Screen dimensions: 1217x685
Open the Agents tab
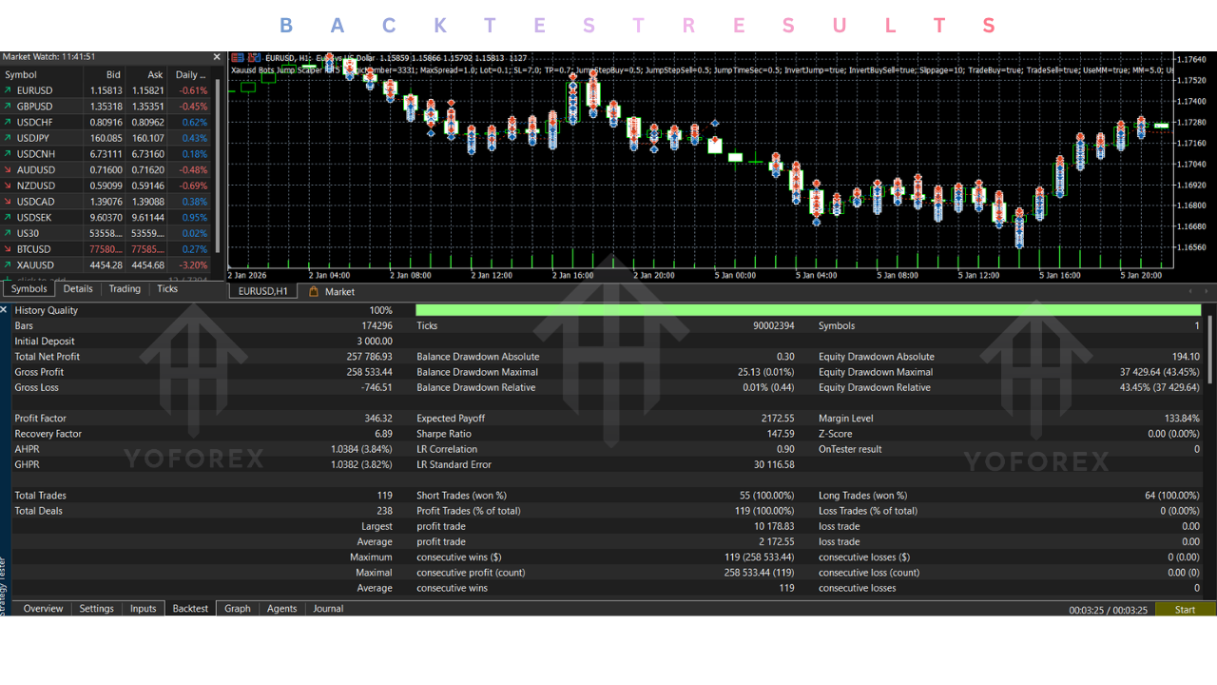click(x=281, y=609)
